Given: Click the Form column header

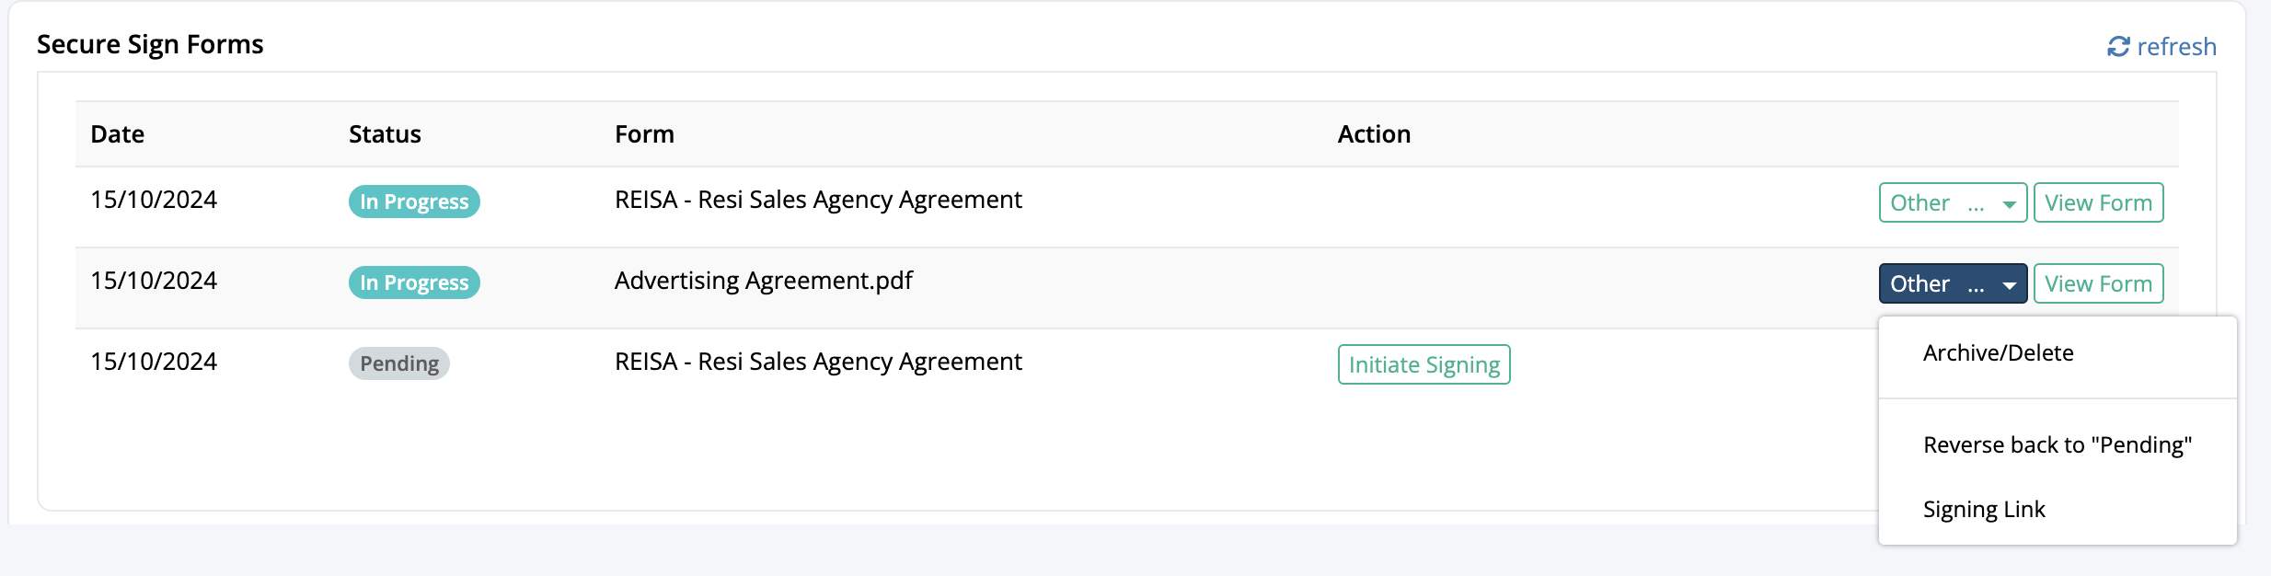Looking at the screenshot, I should pos(644,134).
